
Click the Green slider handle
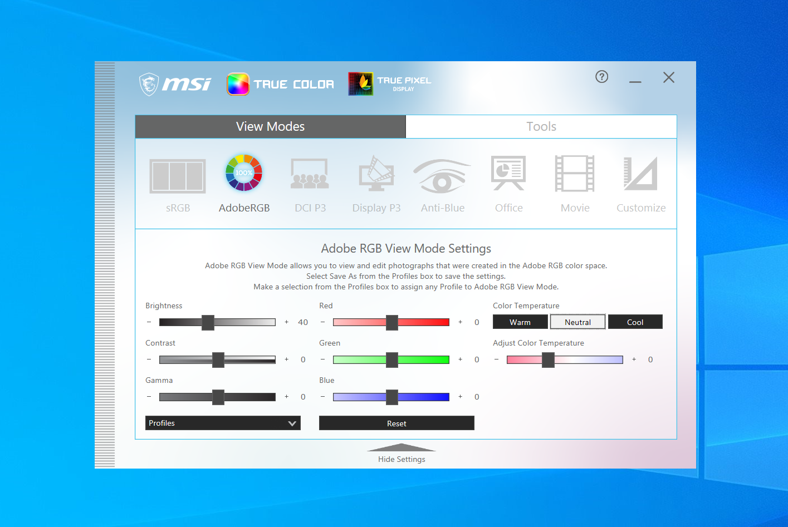point(392,359)
